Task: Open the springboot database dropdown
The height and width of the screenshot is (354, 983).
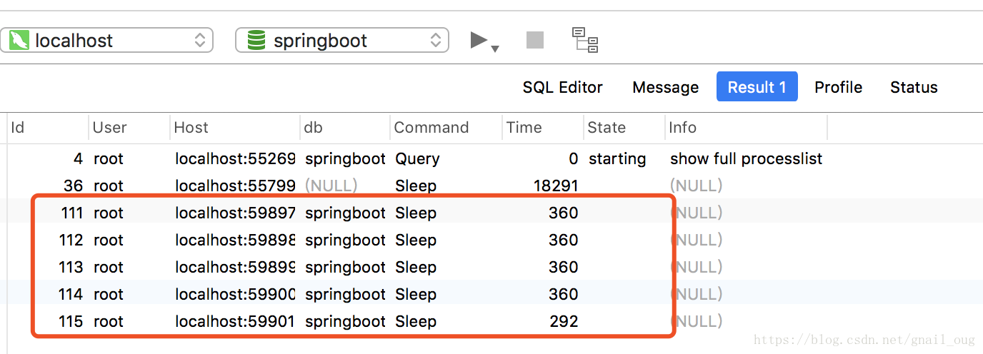Action: [x=342, y=40]
